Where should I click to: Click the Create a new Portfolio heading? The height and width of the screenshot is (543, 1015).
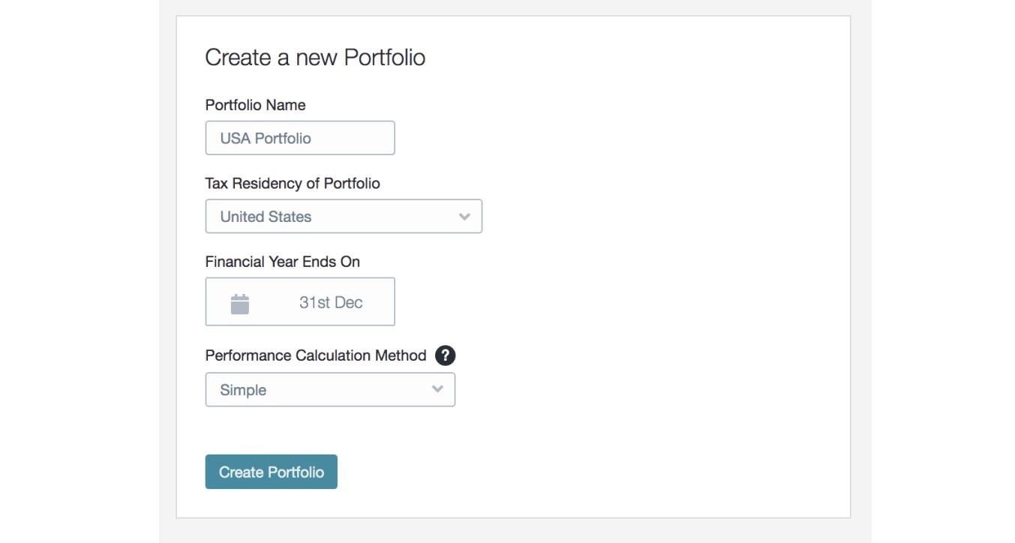pyautogui.click(x=316, y=55)
